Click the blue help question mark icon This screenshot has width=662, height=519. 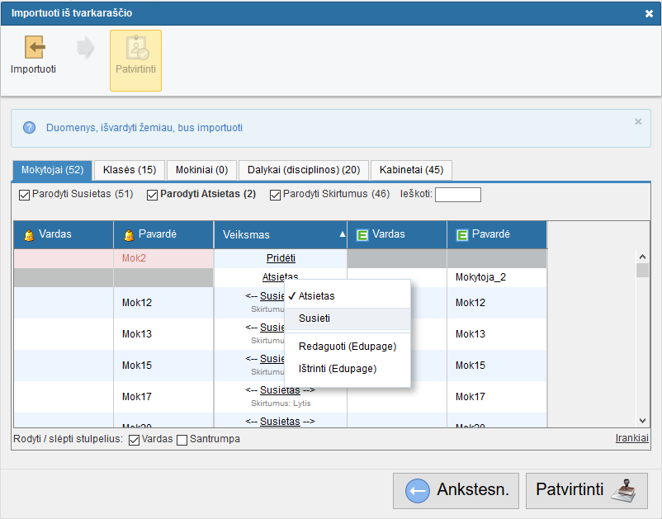click(30, 128)
